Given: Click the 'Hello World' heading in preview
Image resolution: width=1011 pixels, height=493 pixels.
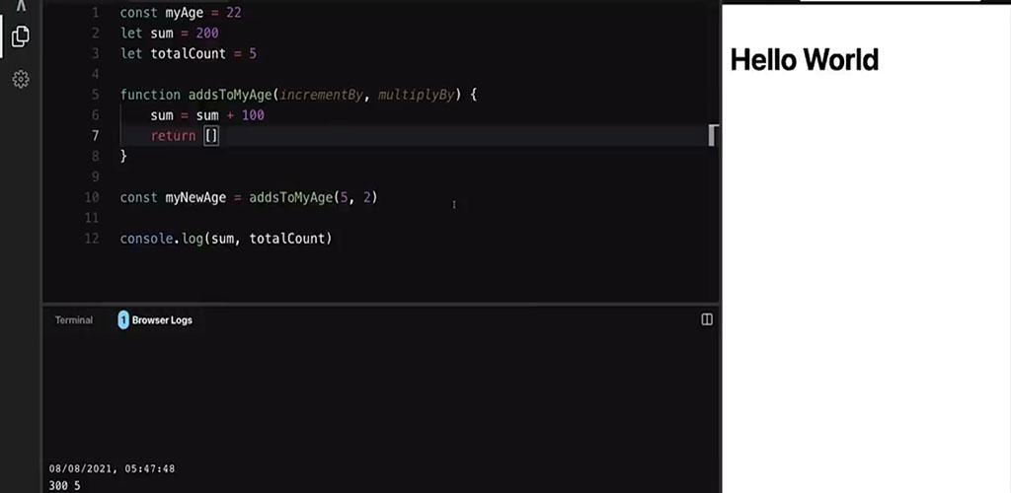Looking at the screenshot, I should tap(804, 59).
